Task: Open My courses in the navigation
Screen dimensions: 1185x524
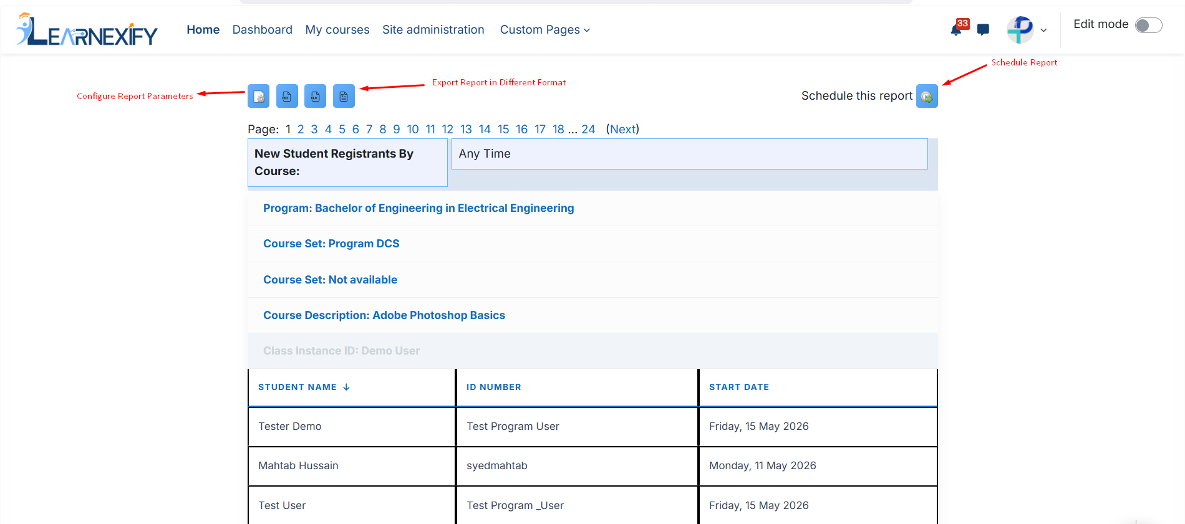Action: point(337,30)
